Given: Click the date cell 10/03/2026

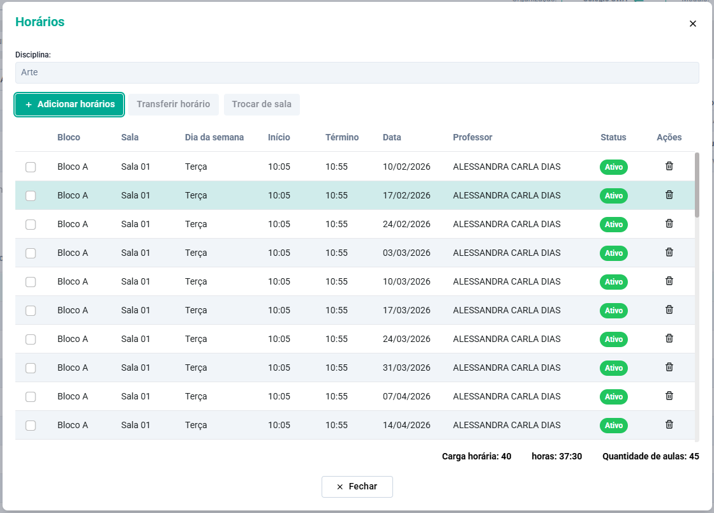Looking at the screenshot, I should [x=406, y=281].
